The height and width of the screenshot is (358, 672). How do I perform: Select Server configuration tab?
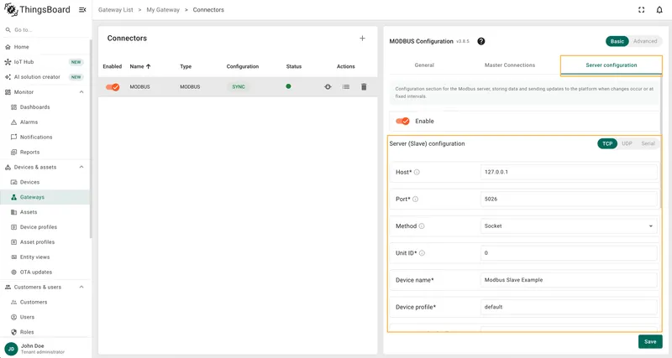pyautogui.click(x=612, y=65)
